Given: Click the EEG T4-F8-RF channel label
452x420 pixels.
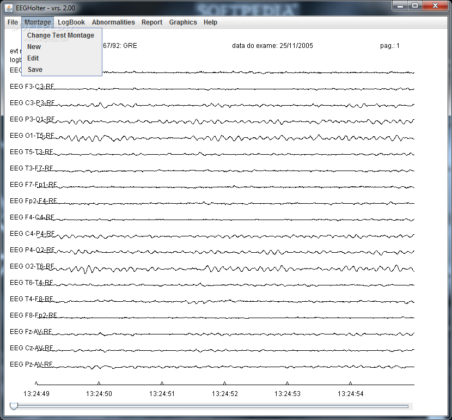Looking at the screenshot, I should [x=32, y=299].
